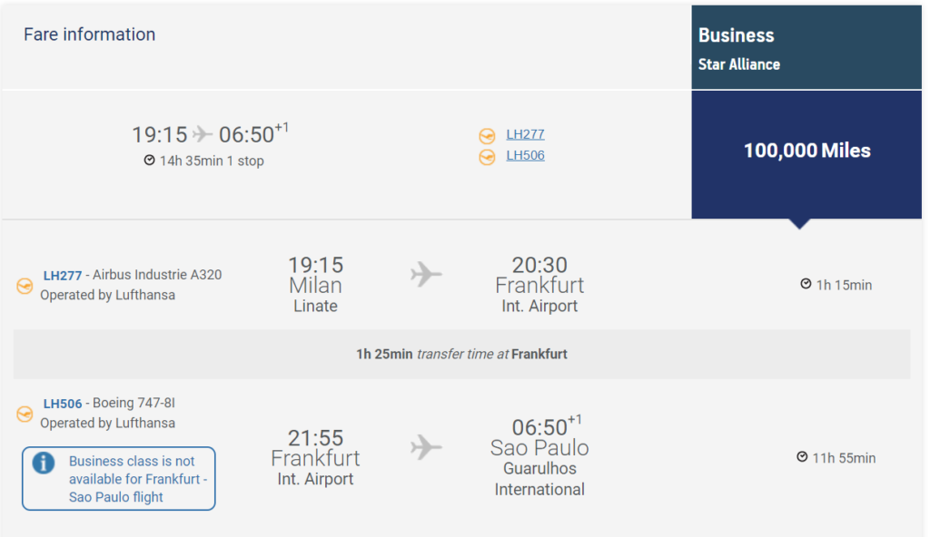Screen dimensions: 930x537
Task: Click LH277 flight number in segment details
Action: pyautogui.click(x=63, y=276)
